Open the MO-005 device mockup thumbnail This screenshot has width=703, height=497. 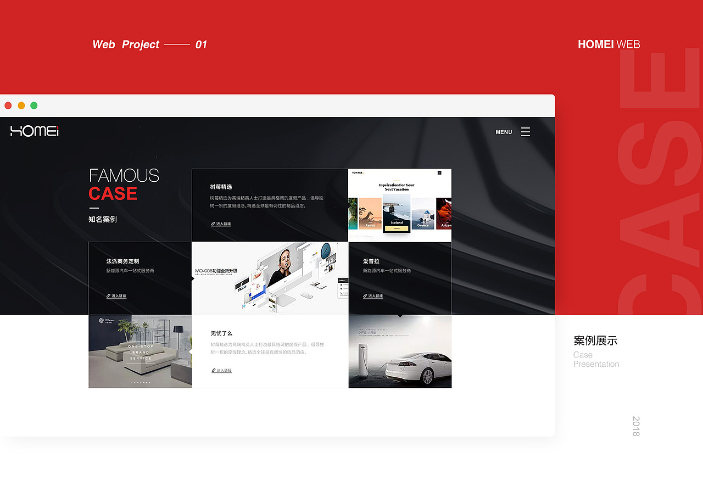pos(270,278)
